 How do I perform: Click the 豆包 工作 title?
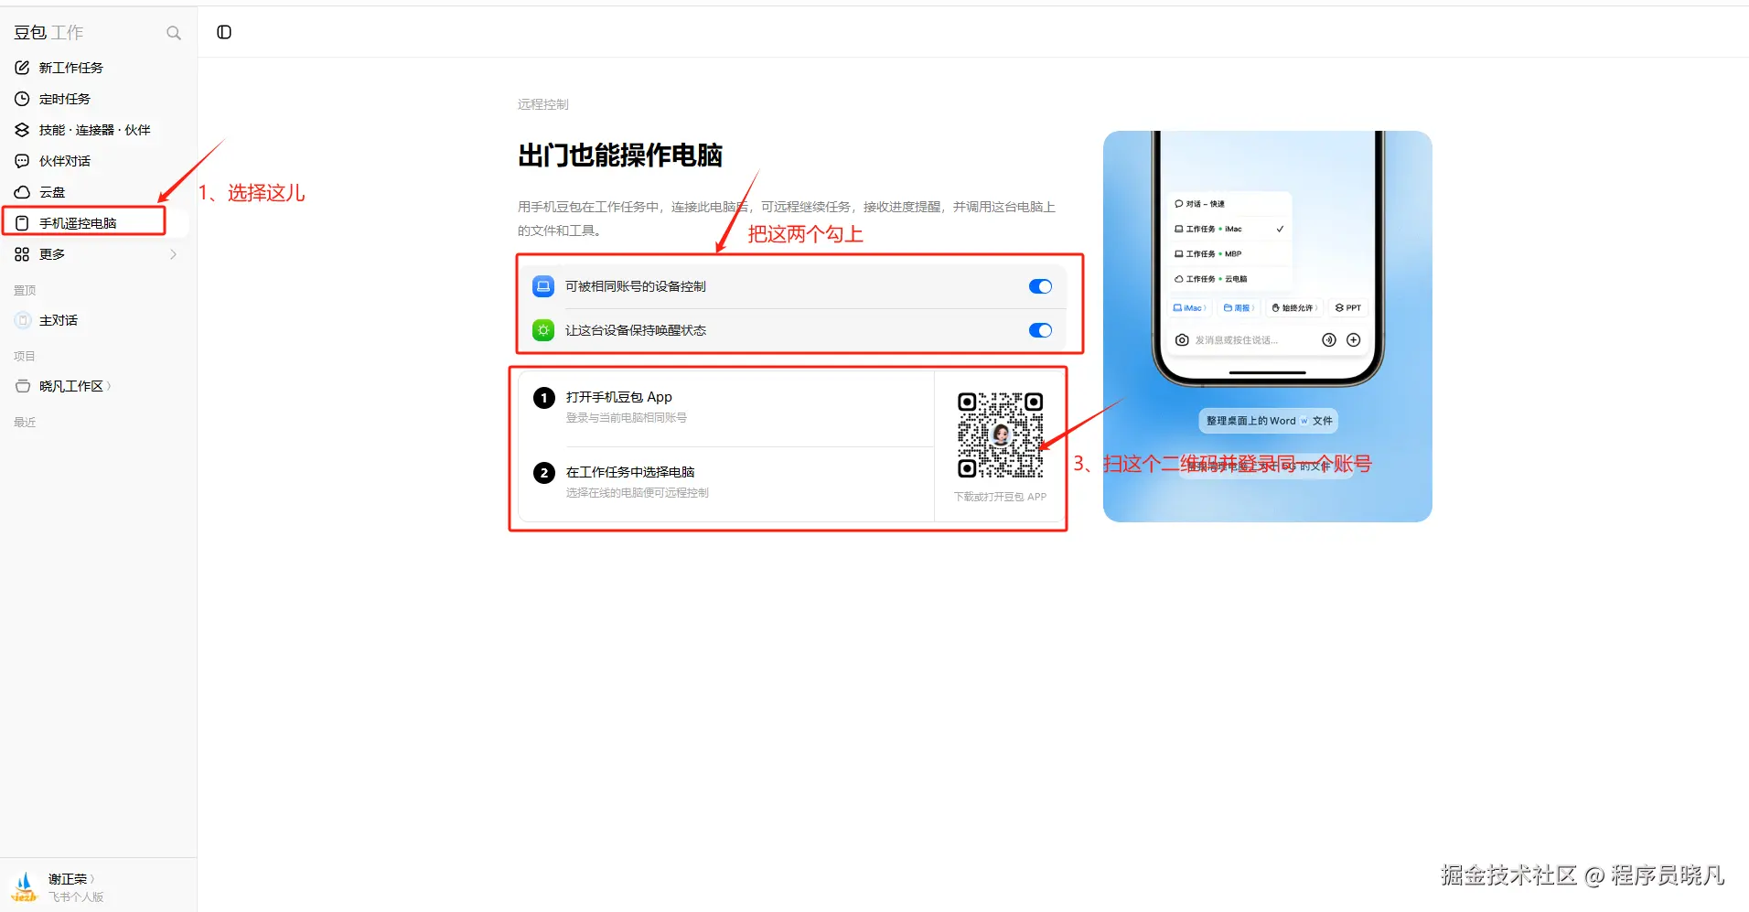coord(48,33)
